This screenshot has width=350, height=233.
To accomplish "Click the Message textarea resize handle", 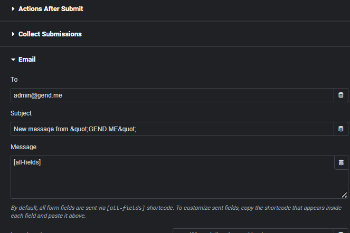I will tap(344, 195).
